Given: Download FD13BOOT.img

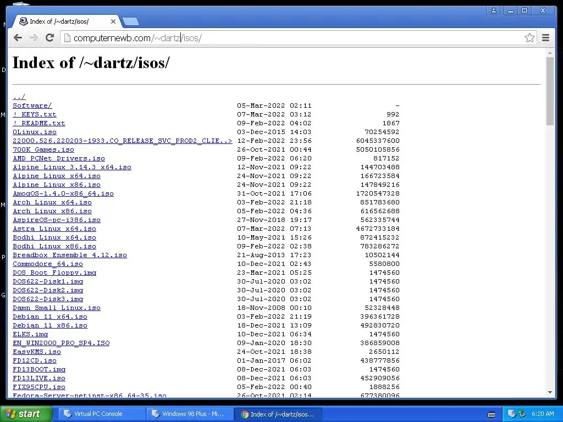Looking at the screenshot, I should pyautogui.click(x=39, y=369).
